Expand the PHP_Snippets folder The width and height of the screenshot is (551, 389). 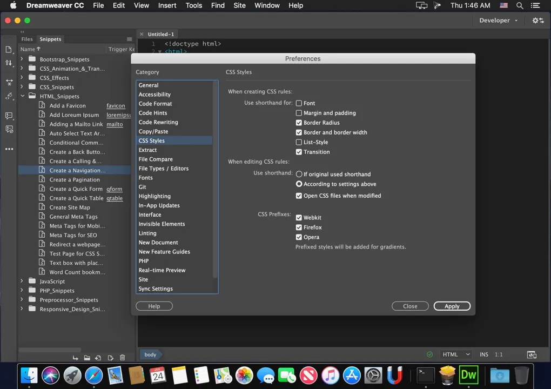point(22,290)
